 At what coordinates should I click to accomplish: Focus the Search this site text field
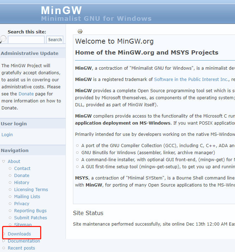pos(26,40)
